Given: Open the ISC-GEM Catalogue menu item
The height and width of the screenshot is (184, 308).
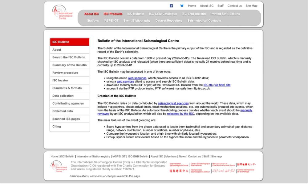Looking at the screenshot, I should [163, 14].
